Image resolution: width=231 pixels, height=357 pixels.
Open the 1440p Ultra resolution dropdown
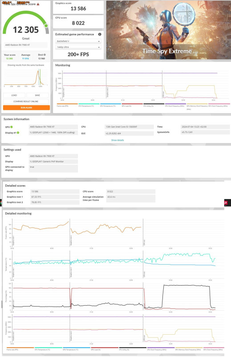coord(78,47)
